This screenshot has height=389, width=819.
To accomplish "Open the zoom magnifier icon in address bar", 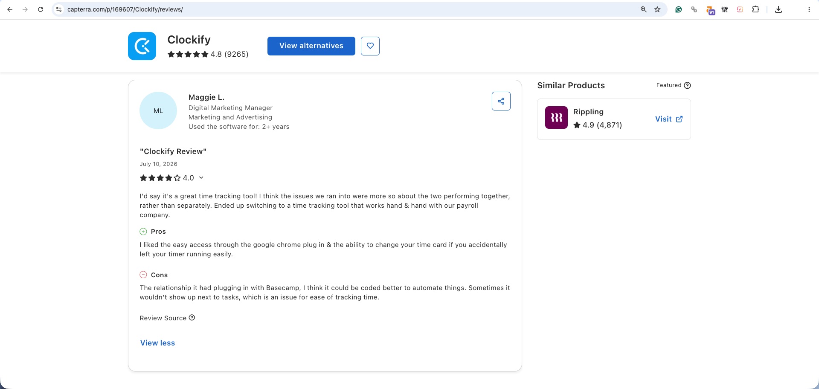I will [x=643, y=9].
